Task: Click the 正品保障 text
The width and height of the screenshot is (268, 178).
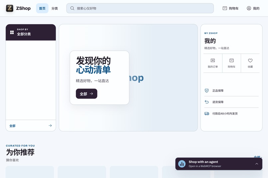Action: (x=218, y=91)
